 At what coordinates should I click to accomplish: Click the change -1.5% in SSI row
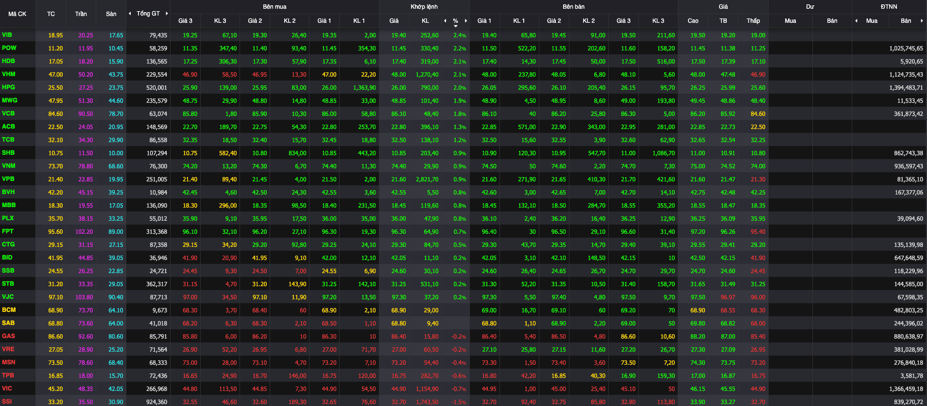coord(459,402)
